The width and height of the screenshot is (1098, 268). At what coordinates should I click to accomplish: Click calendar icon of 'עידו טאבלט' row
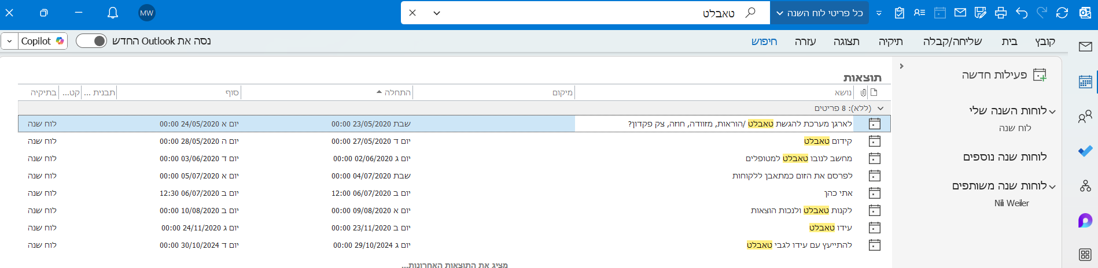875,228
